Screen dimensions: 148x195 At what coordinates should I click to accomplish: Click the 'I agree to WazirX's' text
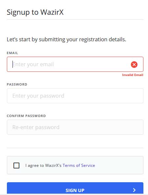[43, 166]
